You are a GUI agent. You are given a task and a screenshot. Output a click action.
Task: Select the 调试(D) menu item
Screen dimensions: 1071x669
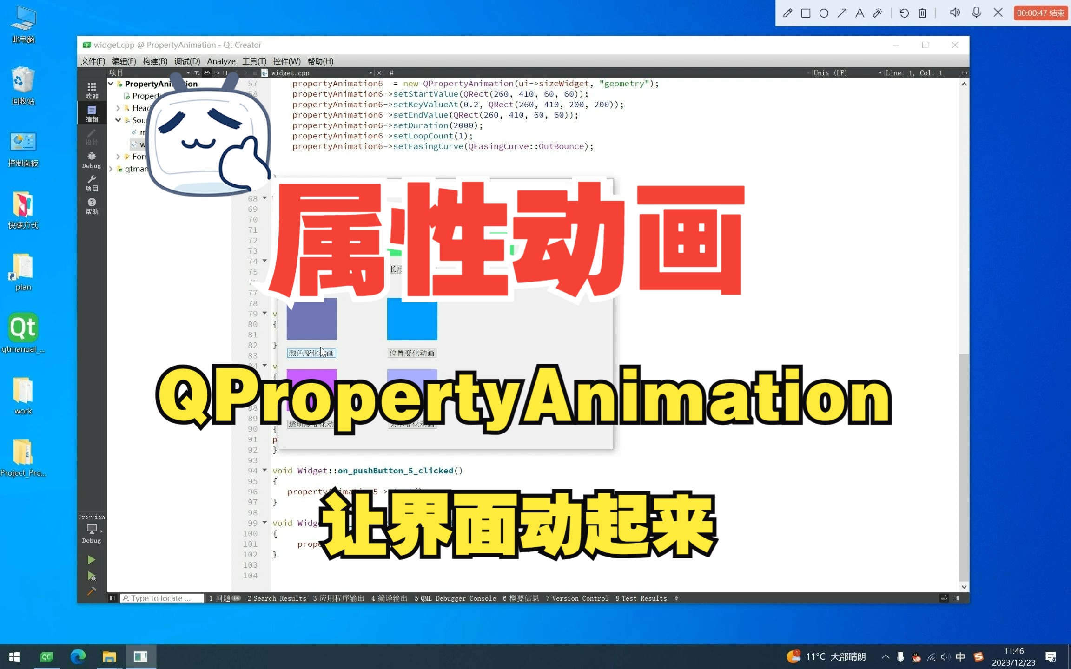coord(186,61)
